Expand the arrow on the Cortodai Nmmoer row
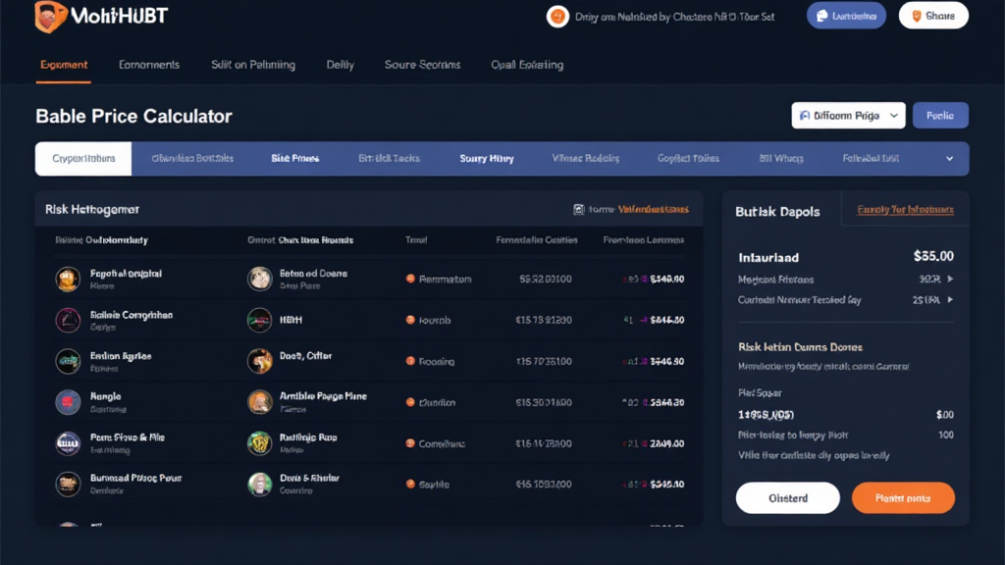1005x565 pixels. [x=949, y=300]
